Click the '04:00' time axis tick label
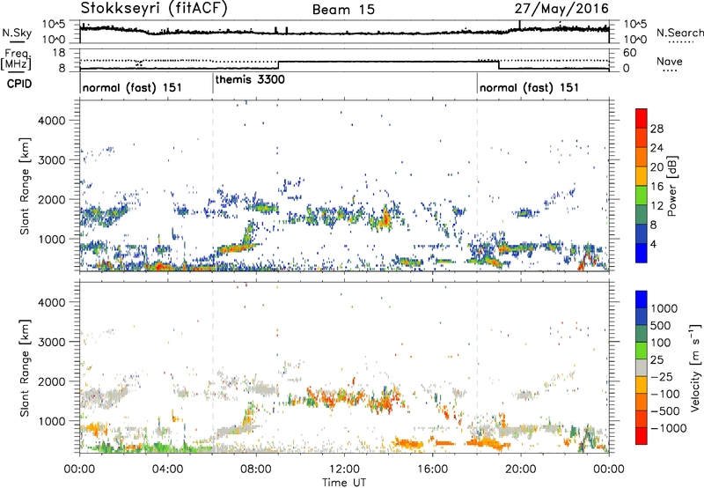The image size is (704, 488). click(x=168, y=470)
